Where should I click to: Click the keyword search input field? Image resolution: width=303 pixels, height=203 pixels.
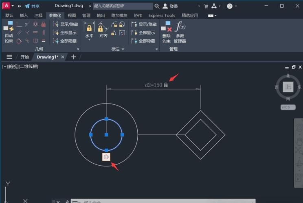(122, 6)
